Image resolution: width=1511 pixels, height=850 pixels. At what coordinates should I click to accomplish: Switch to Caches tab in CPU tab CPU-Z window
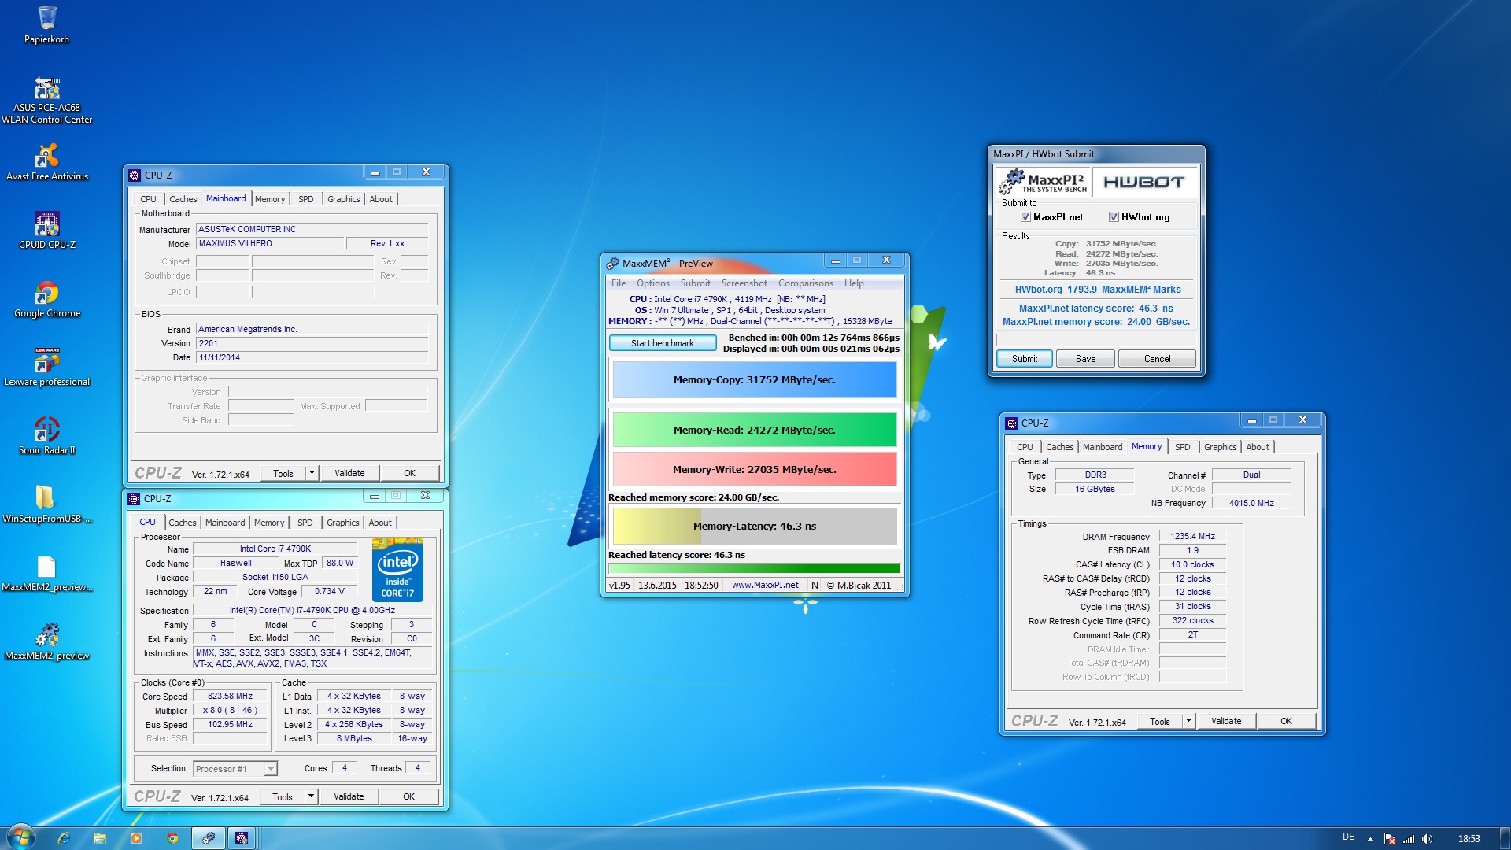click(x=183, y=523)
